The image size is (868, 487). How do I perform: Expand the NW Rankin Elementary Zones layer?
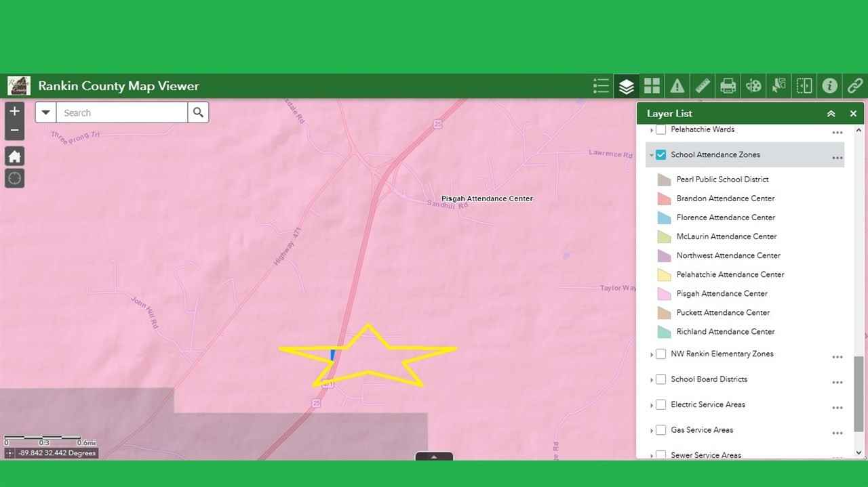pos(652,354)
